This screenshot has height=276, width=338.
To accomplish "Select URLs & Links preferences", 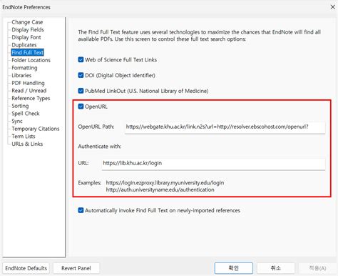I will (27, 144).
